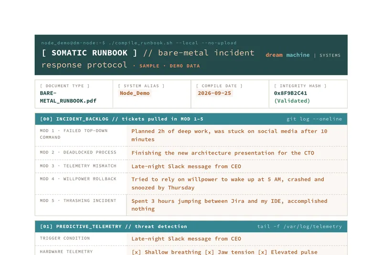The width and height of the screenshot is (382, 255).
Task: Select the 'BARE-METAL_RUNBOOK.pdf' value
Action: tap(68, 97)
